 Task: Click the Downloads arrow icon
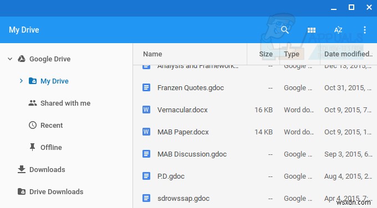[x=22, y=169]
